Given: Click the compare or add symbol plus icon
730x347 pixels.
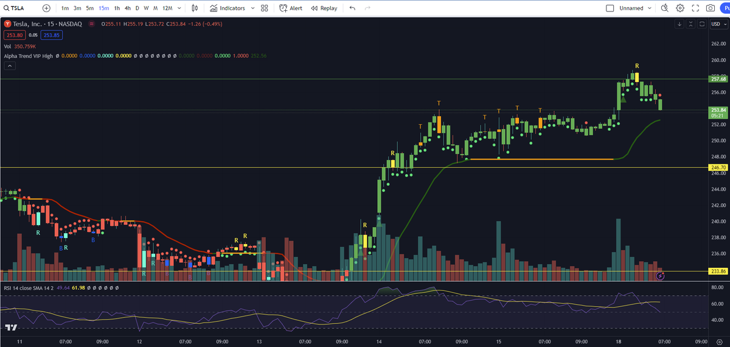Looking at the screenshot, I should pyautogui.click(x=46, y=9).
